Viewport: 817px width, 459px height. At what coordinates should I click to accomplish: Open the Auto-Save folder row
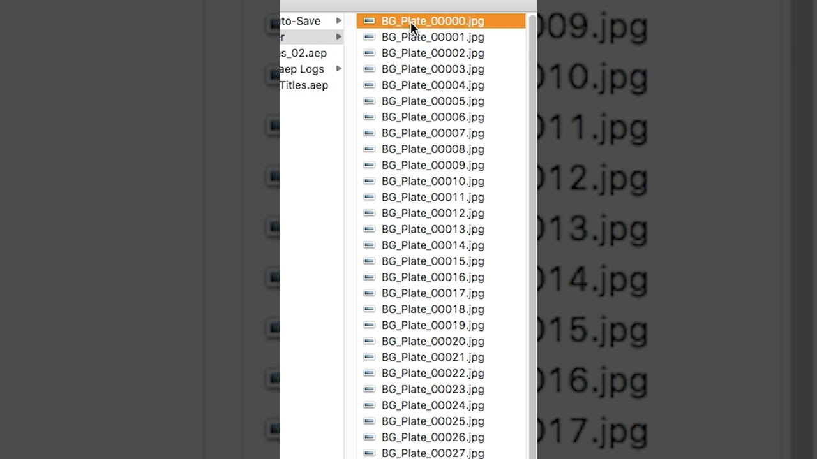coord(312,21)
